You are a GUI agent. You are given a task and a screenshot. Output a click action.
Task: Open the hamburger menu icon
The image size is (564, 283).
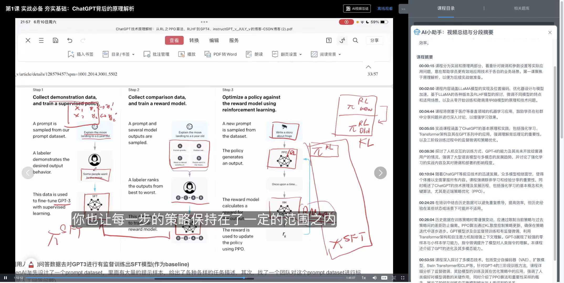click(41, 40)
